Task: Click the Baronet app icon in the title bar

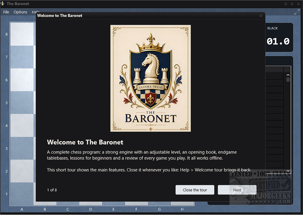Action: [x=3, y=4]
